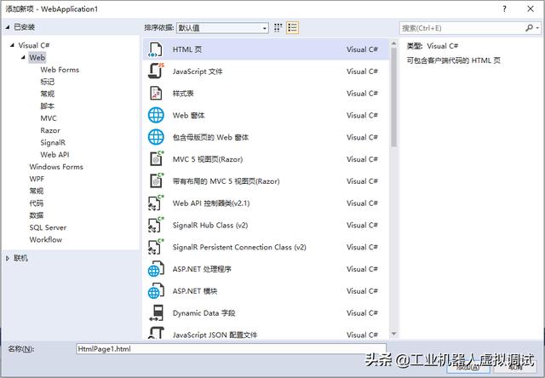Click the 添加 add button
Screen dimensions: 545x378
point(468,368)
